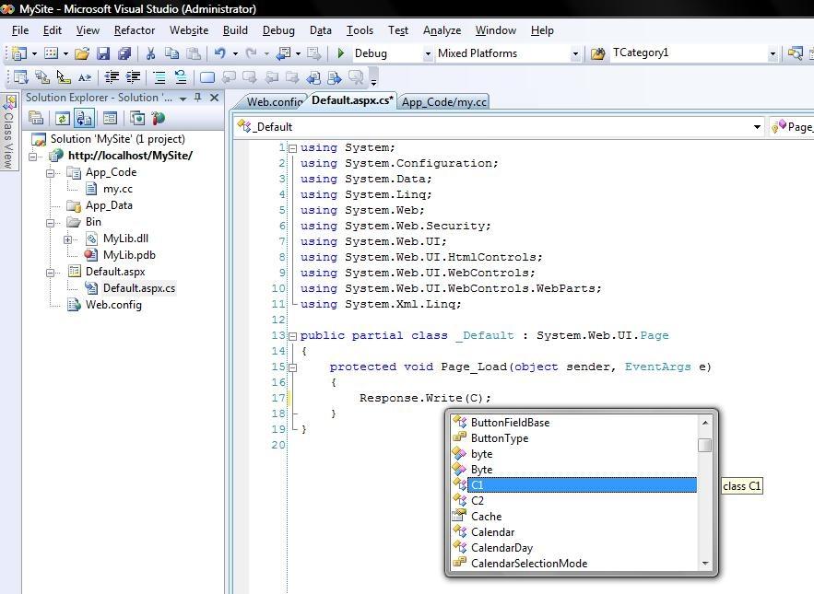The width and height of the screenshot is (814, 594).
Task: Click the Redo arrow icon
Action: coord(252,52)
